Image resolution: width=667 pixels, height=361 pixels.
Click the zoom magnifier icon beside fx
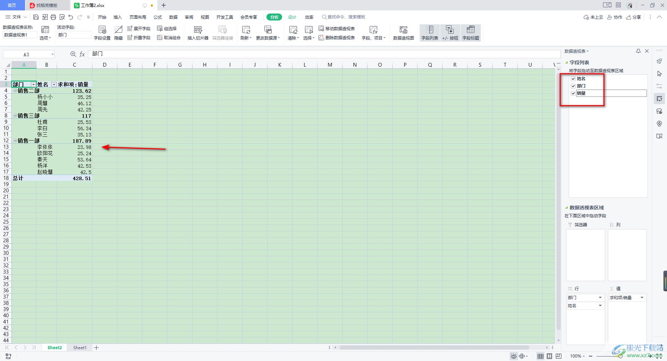click(73, 54)
